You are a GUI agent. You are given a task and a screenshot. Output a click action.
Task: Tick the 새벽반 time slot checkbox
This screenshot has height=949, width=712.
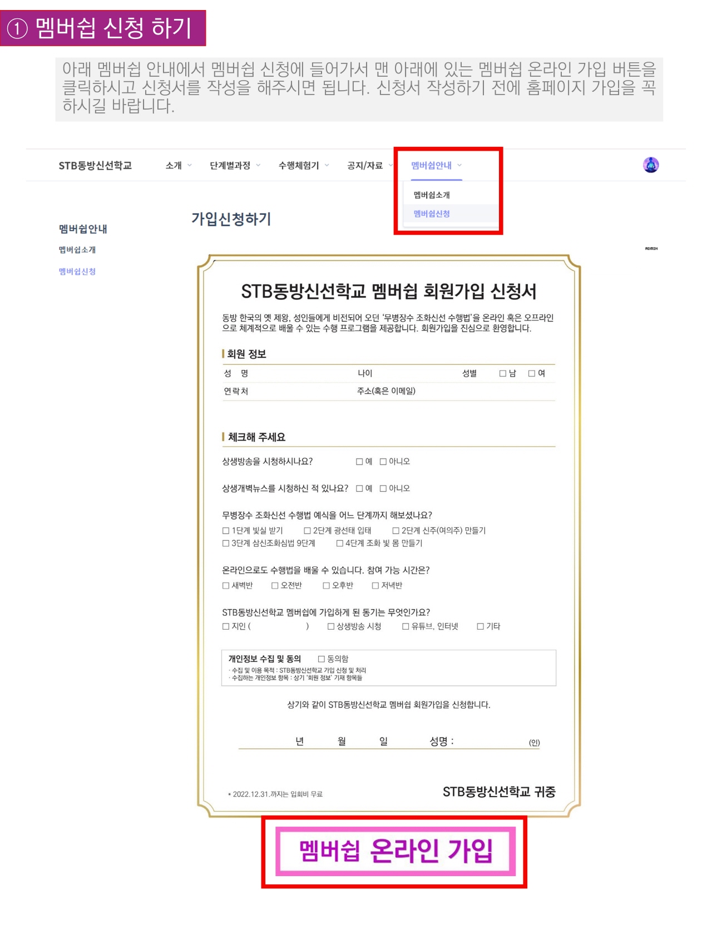[226, 586]
